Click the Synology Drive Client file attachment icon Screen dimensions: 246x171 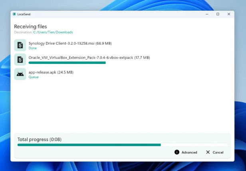coord(20,45)
